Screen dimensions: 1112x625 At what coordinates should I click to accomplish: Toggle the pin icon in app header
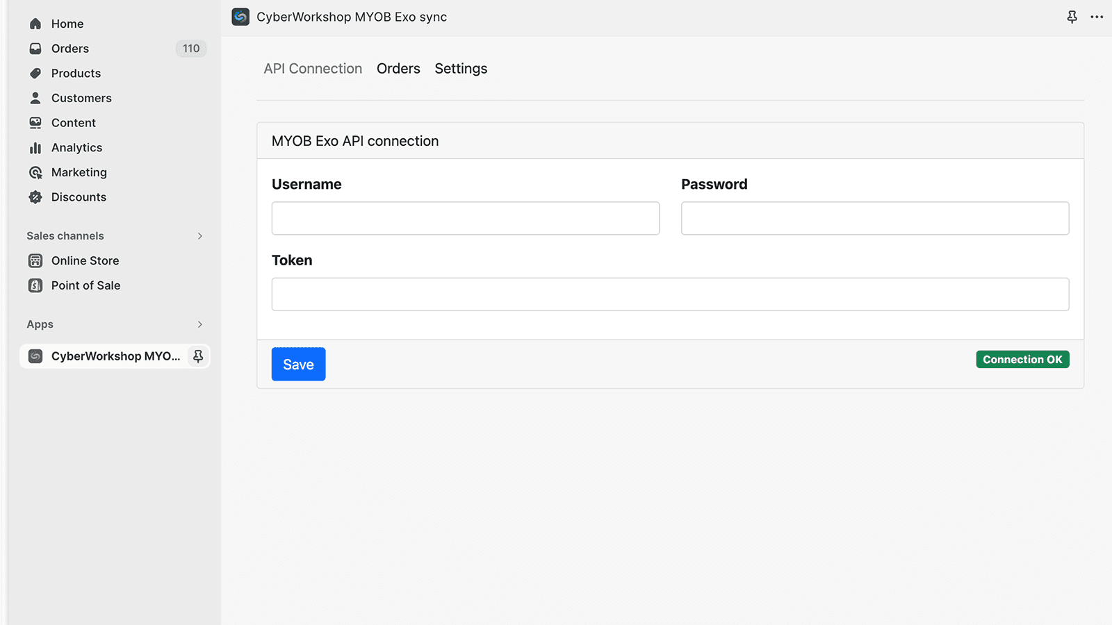click(1072, 17)
